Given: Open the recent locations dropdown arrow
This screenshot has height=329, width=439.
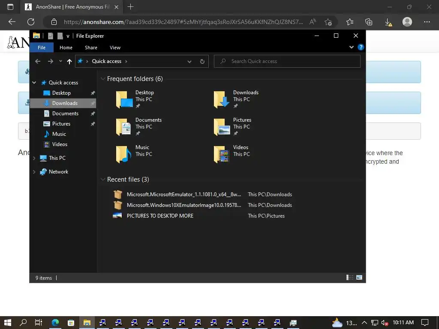Looking at the screenshot, I should pos(60,61).
